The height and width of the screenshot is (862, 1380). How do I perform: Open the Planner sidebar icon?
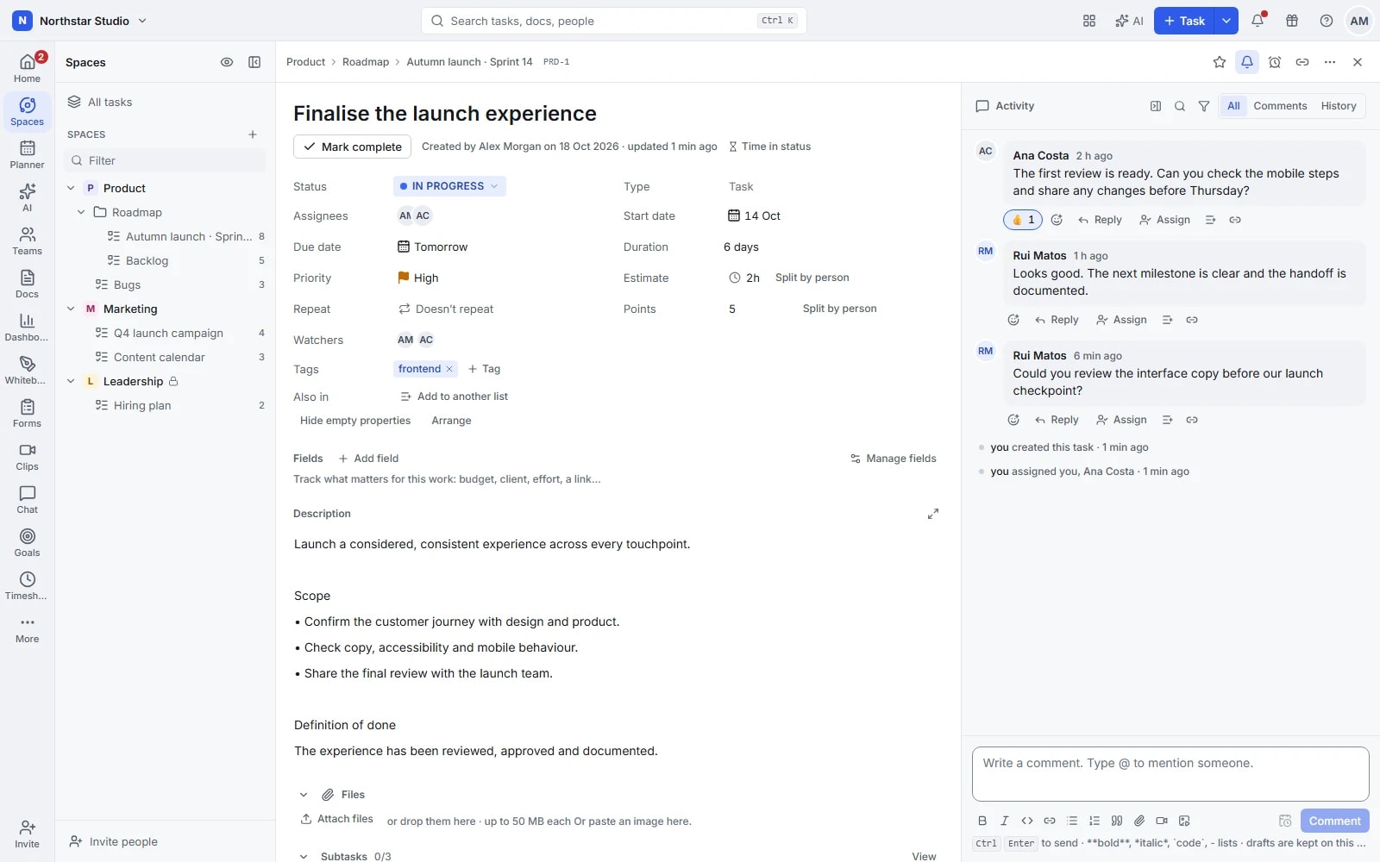[27, 154]
